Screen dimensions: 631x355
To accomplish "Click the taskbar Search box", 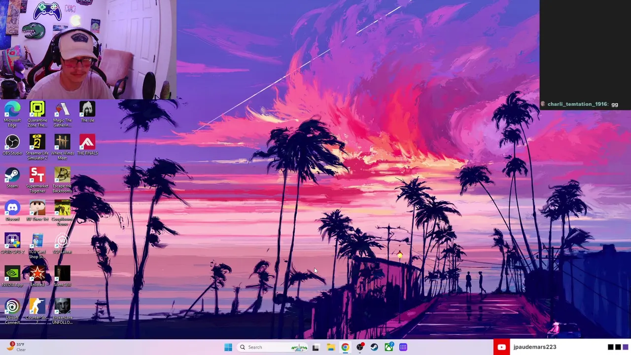I will [273, 347].
